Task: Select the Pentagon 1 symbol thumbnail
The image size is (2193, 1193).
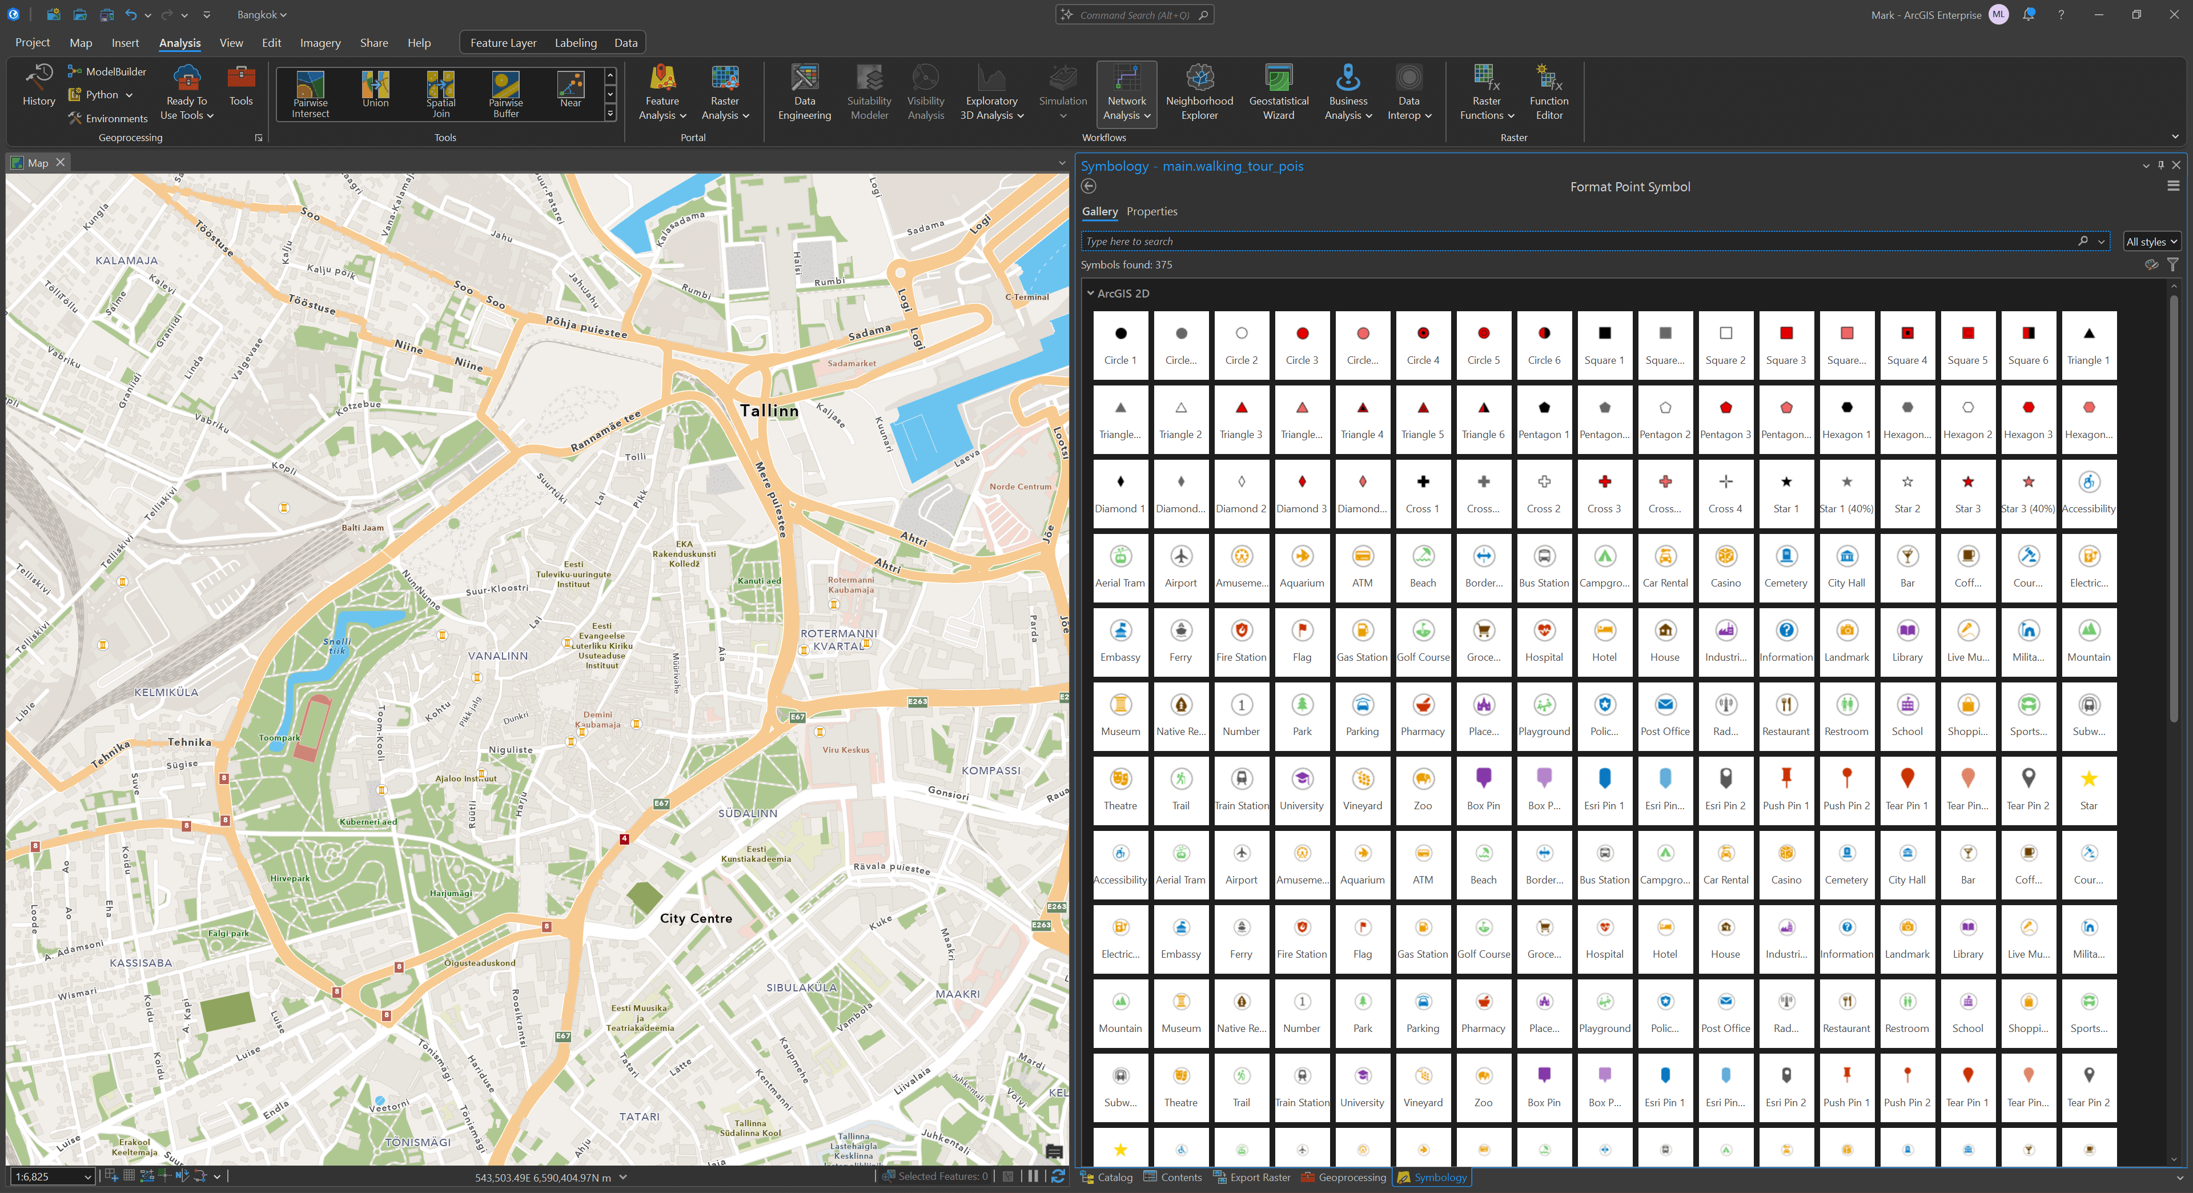Action: pos(1544,419)
